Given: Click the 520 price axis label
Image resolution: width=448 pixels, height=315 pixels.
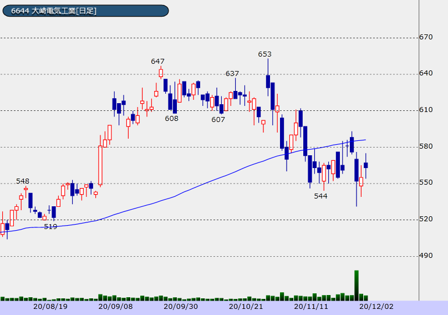Looking at the screenshot, I should [426, 219].
